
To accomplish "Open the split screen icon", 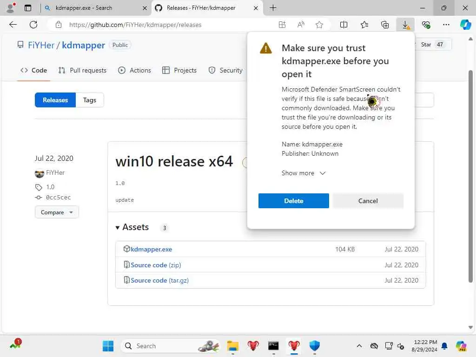I will [x=344, y=25].
